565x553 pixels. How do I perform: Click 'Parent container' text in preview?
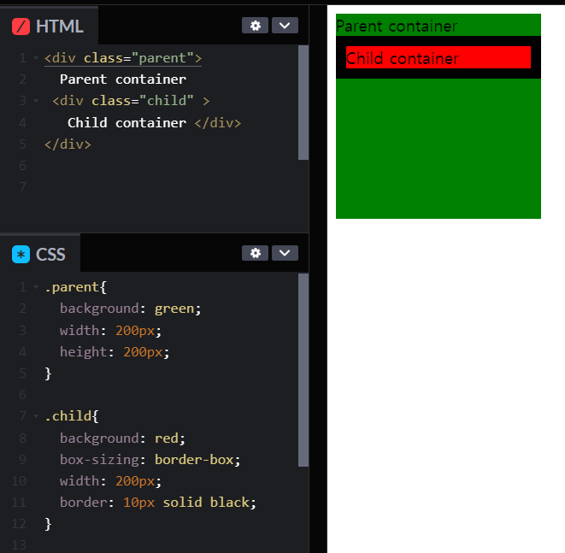click(397, 26)
